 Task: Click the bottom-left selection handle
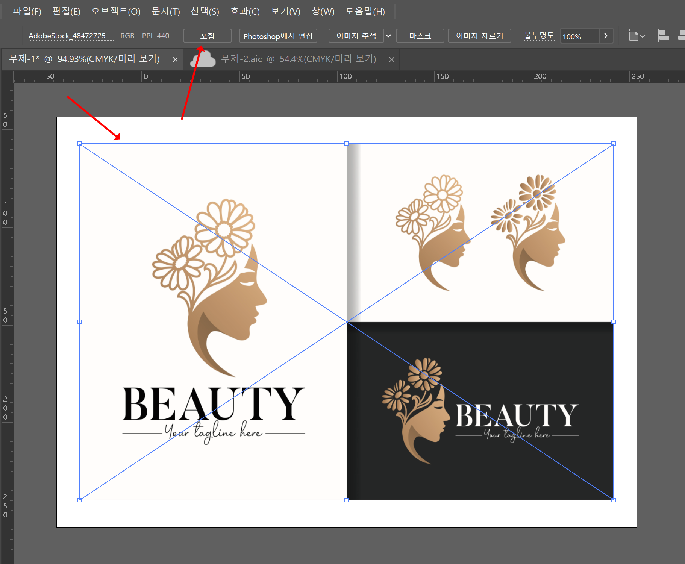pyautogui.click(x=80, y=500)
